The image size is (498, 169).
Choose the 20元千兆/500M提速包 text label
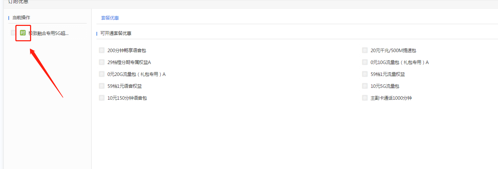(x=394, y=50)
